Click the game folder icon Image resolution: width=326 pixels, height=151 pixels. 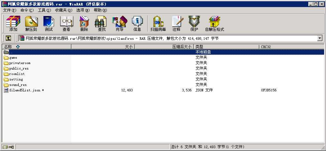pos(6,58)
